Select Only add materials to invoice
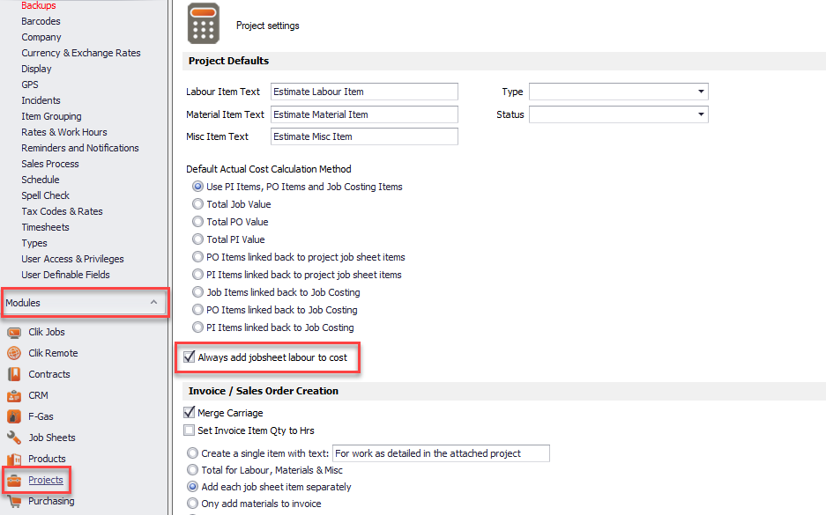Screen dimensions: 826x515 click(x=193, y=504)
